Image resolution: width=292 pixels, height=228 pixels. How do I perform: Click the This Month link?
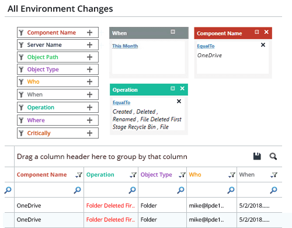125,46
